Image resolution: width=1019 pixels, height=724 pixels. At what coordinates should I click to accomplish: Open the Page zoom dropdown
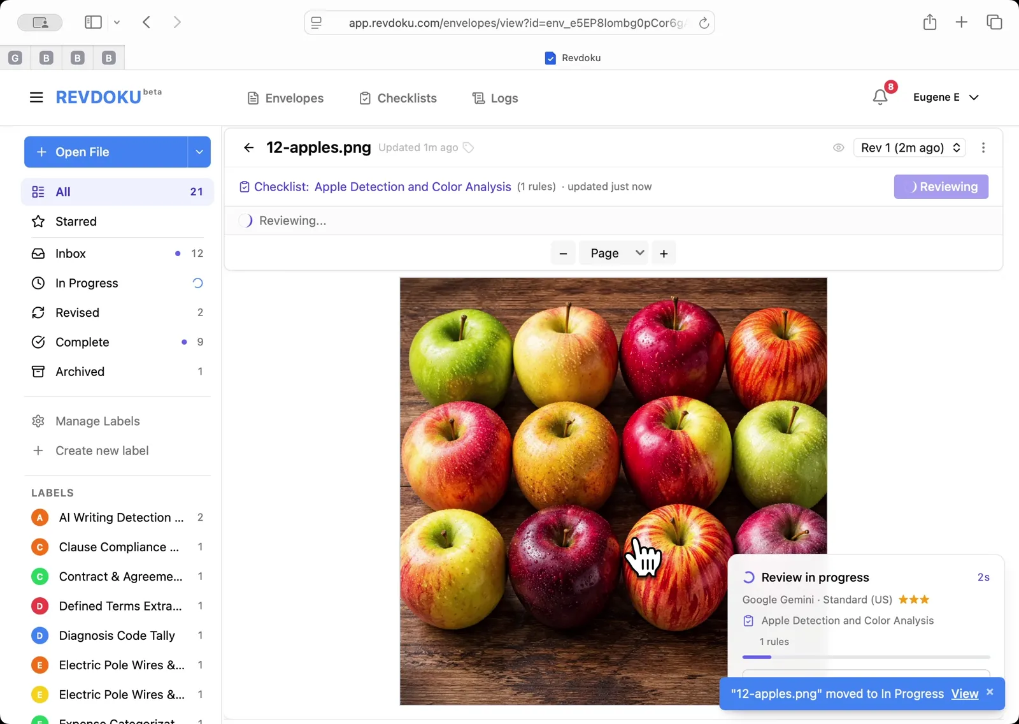pyautogui.click(x=613, y=254)
